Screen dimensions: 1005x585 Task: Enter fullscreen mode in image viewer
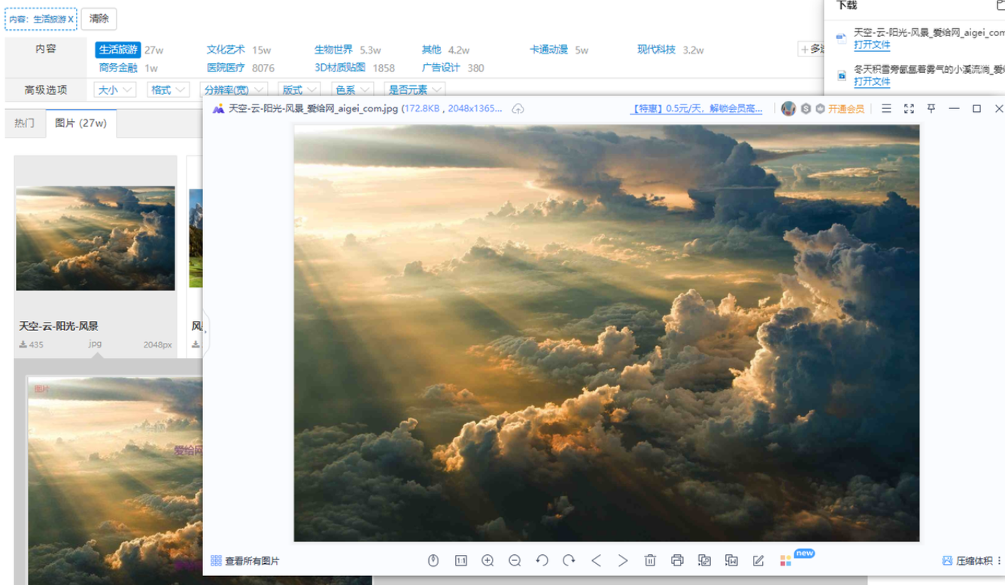pos(909,109)
